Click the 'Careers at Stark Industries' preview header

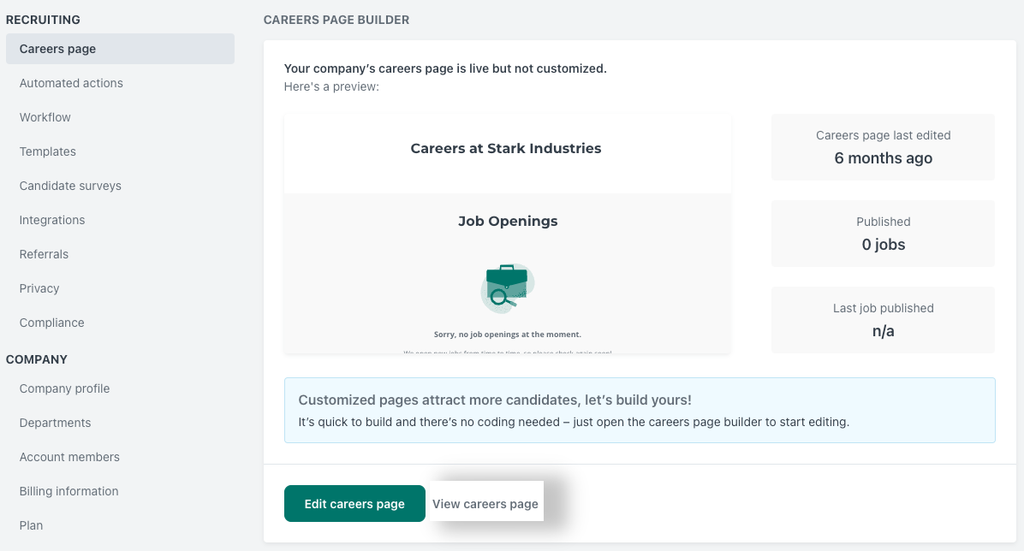(x=506, y=147)
